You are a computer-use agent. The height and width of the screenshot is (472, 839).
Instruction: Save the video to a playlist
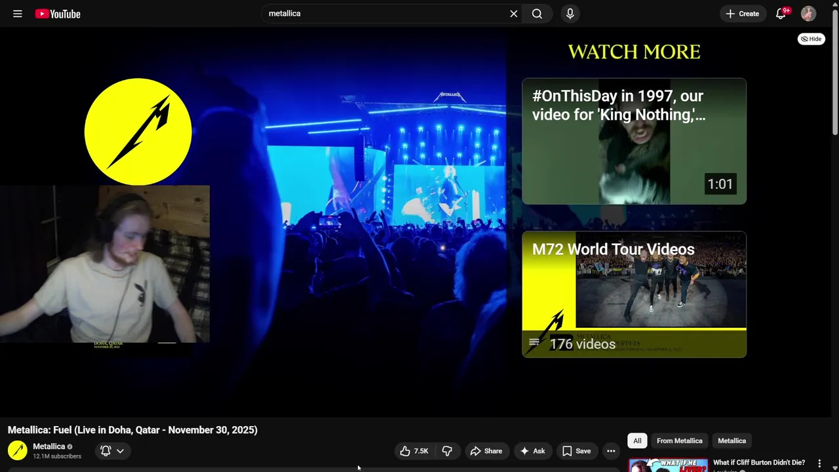coord(576,451)
